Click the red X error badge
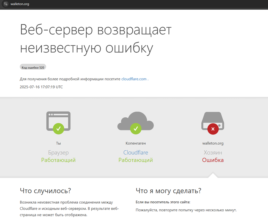 tap(213, 129)
